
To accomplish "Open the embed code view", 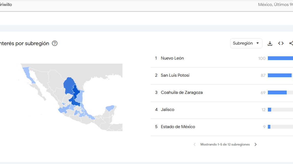I will 281,43.
